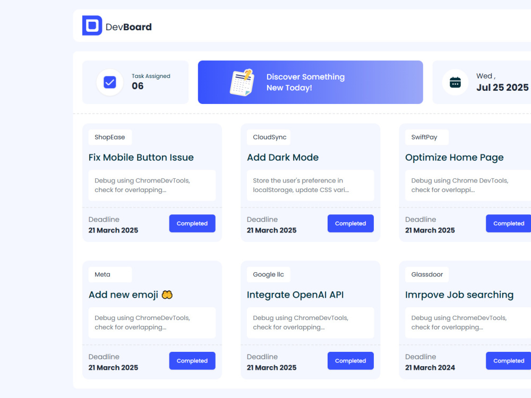Open the Add Dark Mode title
Image resolution: width=531 pixels, height=398 pixels.
[x=283, y=158]
